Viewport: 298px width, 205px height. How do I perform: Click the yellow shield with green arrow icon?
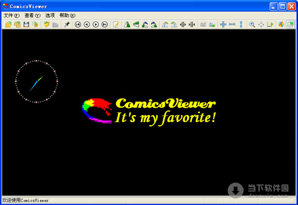click(46, 24)
